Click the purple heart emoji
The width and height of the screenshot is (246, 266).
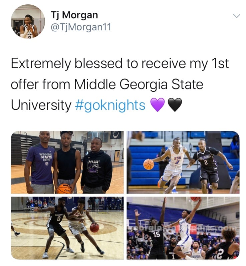(158, 105)
